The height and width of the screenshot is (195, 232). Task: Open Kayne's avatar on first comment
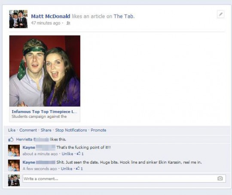[14, 150]
